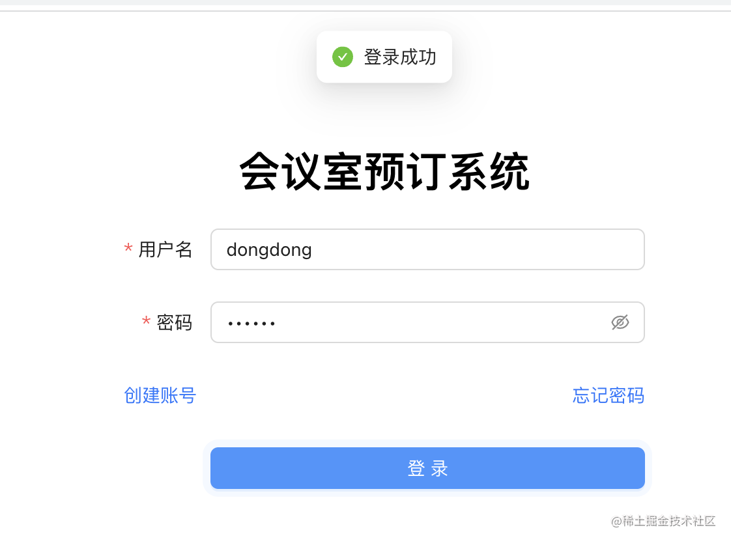Click the white success toast box
731x543 pixels.
[x=384, y=57]
